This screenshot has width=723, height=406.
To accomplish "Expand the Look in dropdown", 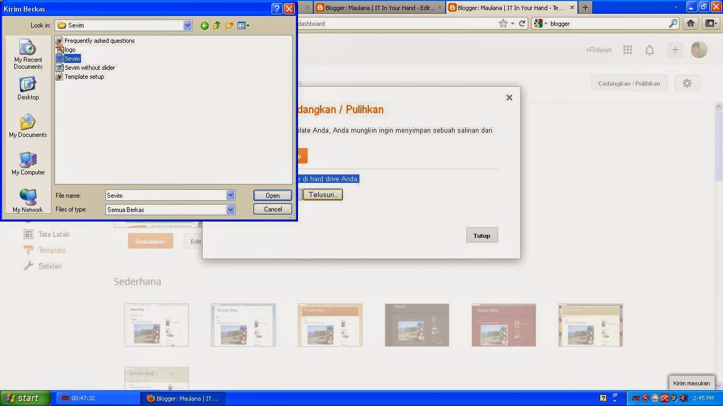I will coord(188,25).
